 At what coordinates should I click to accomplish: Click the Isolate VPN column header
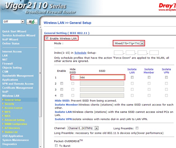tap(166, 71)
